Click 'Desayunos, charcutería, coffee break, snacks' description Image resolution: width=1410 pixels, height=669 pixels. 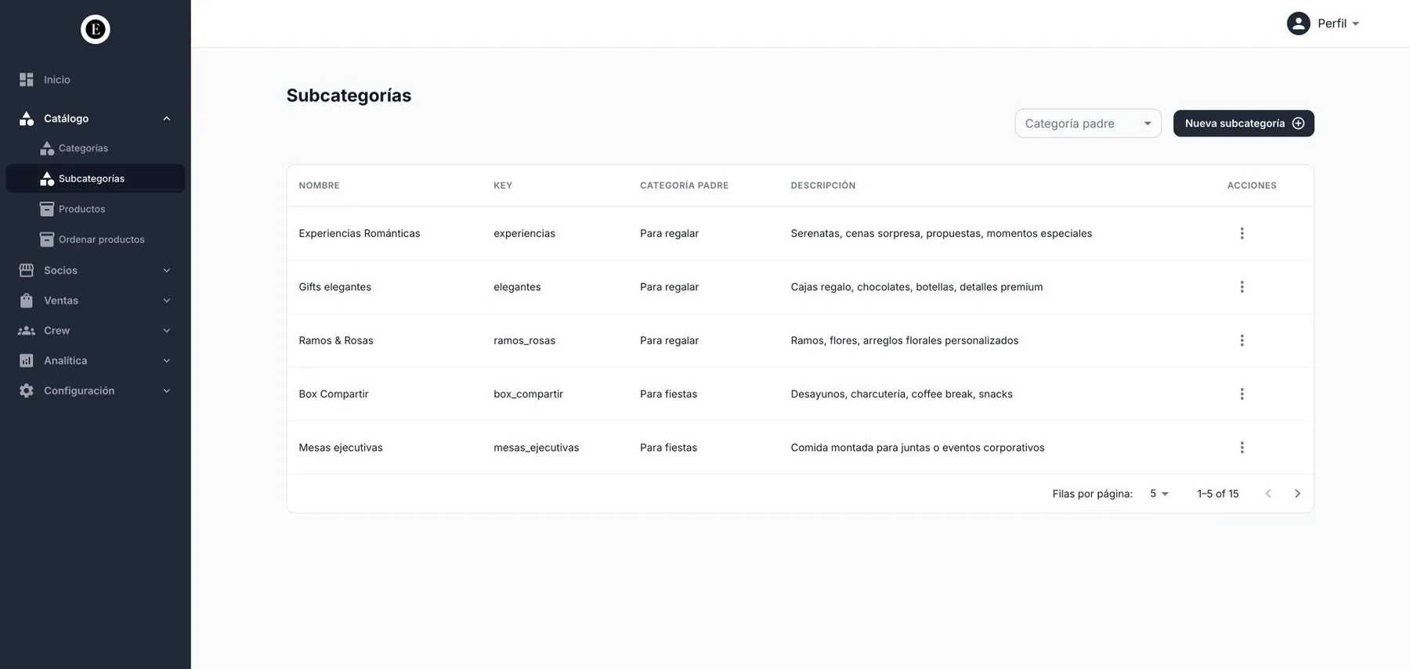click(x=902, y=394)
